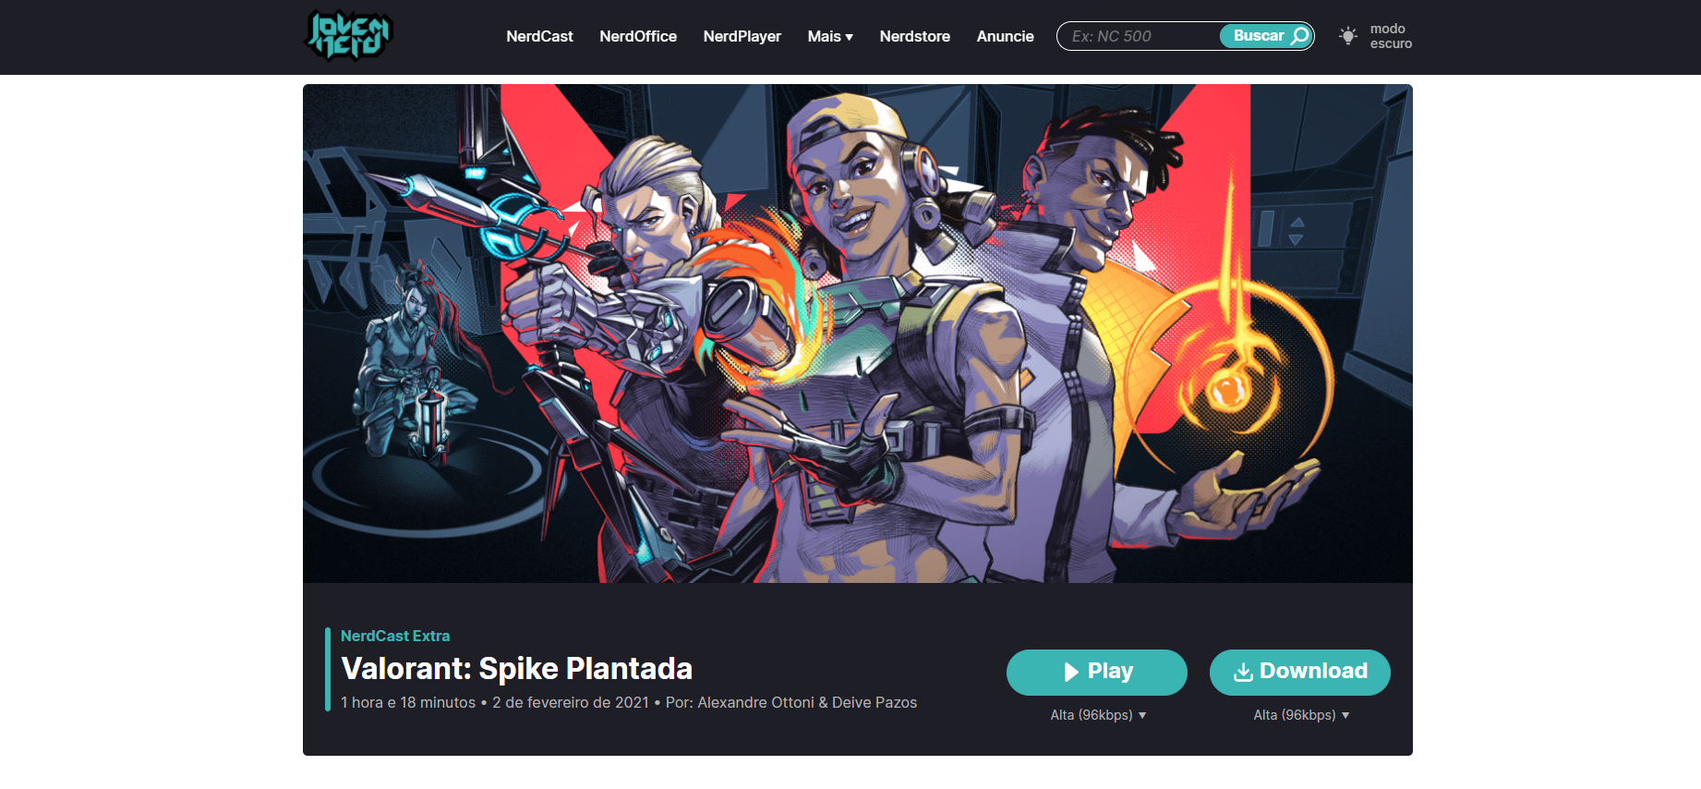Click the Valorant episode cover artwork
The image size is (1701, 789).
click(x=858, y=334)
